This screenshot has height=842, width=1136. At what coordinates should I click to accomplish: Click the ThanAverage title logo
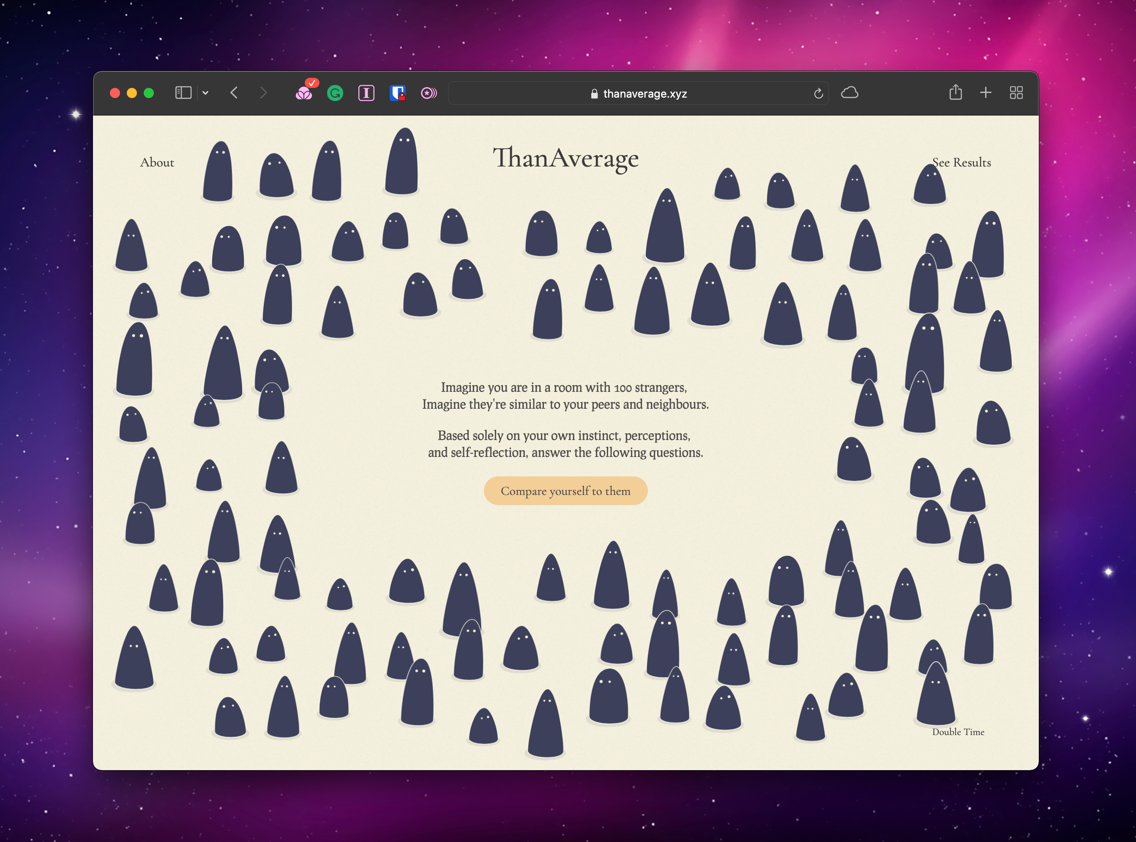[x=566, y=159]
